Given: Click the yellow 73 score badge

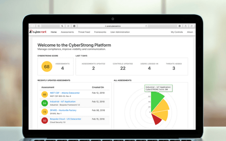Looking at the screenshot, I should [x=45, y=112].
